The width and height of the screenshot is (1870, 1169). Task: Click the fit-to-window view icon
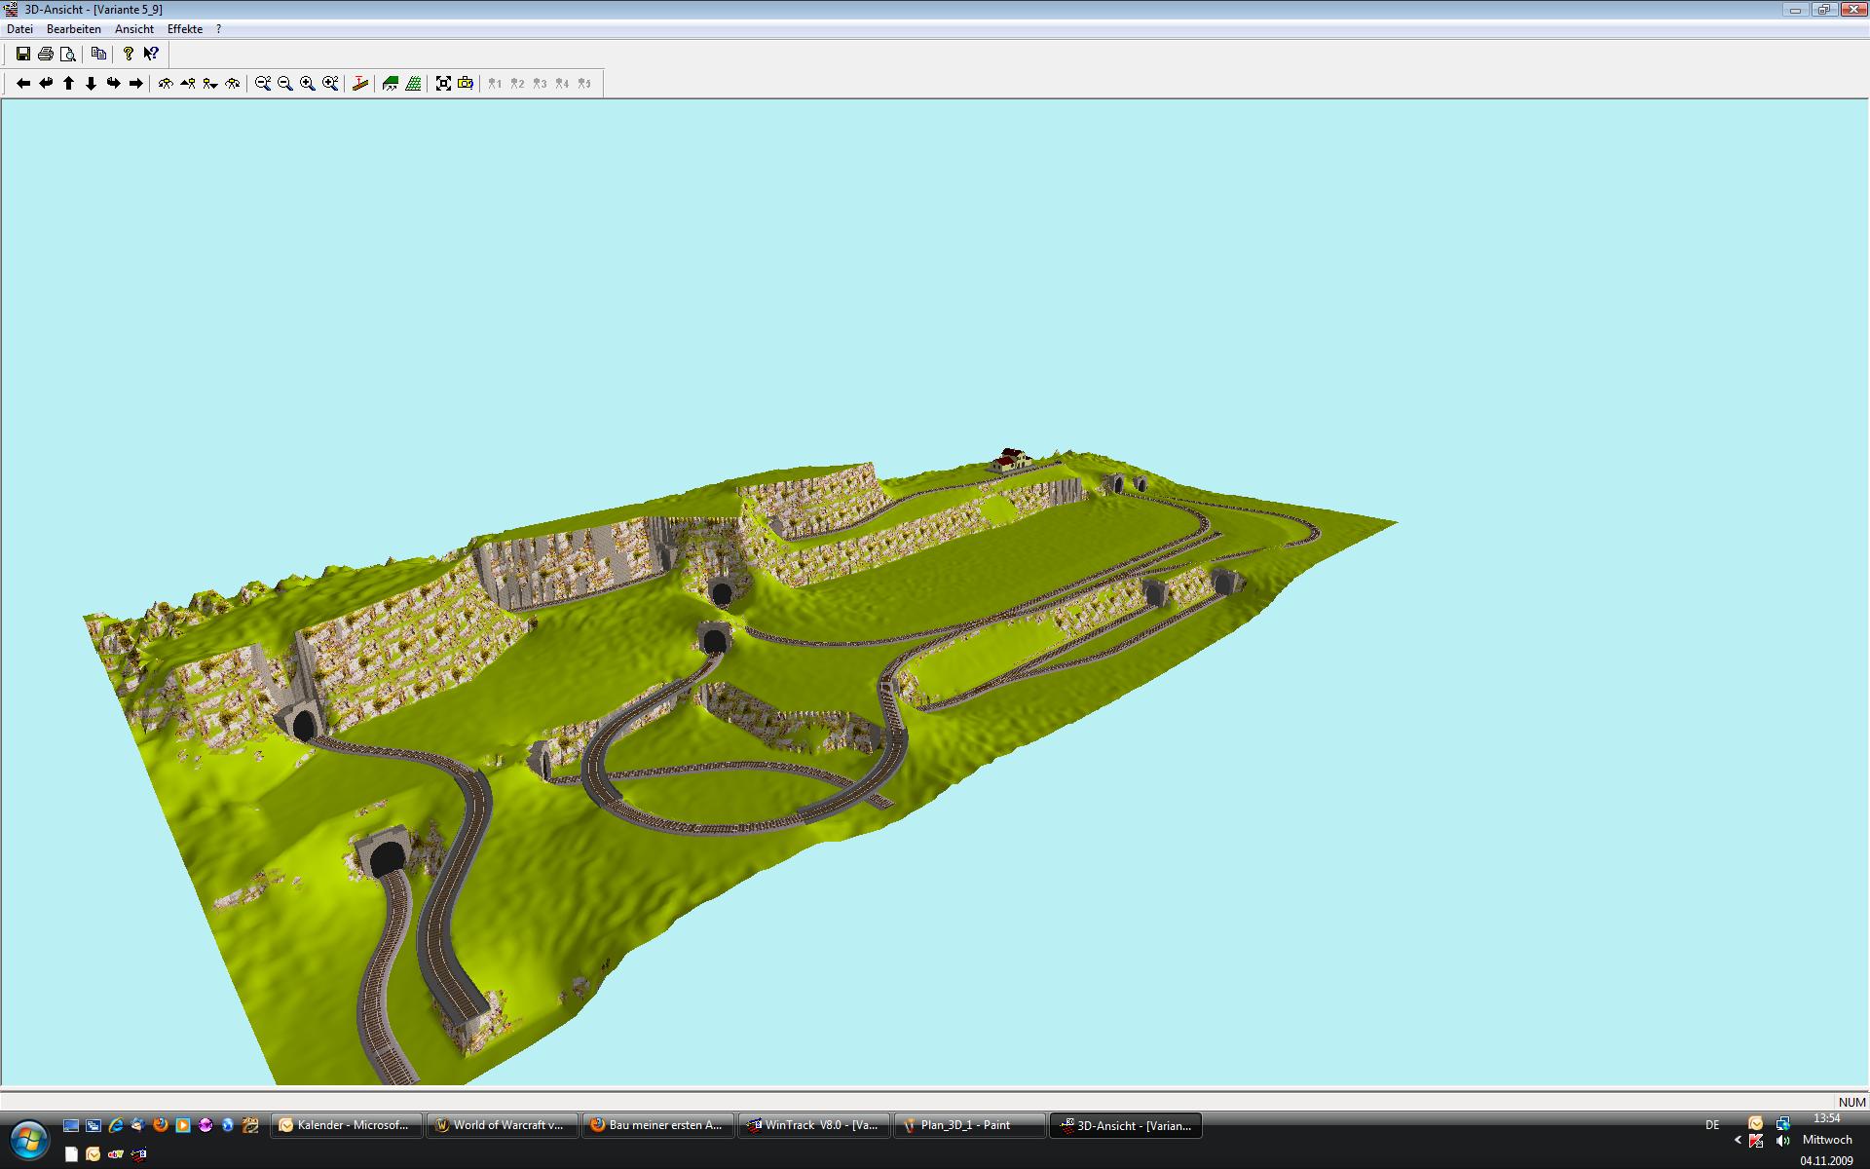click(443, 84)
